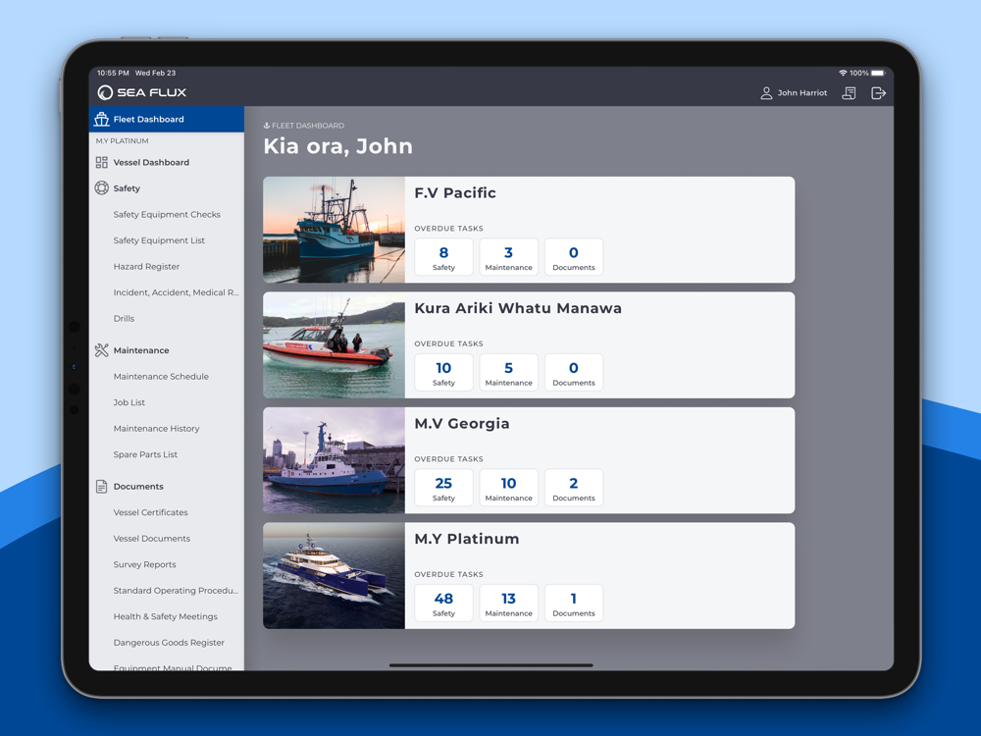Image resolution: width=981 pixels, height=736 pixels.
Task: Open the M.Y Platinum vessel title
Action: coord(467,539)
